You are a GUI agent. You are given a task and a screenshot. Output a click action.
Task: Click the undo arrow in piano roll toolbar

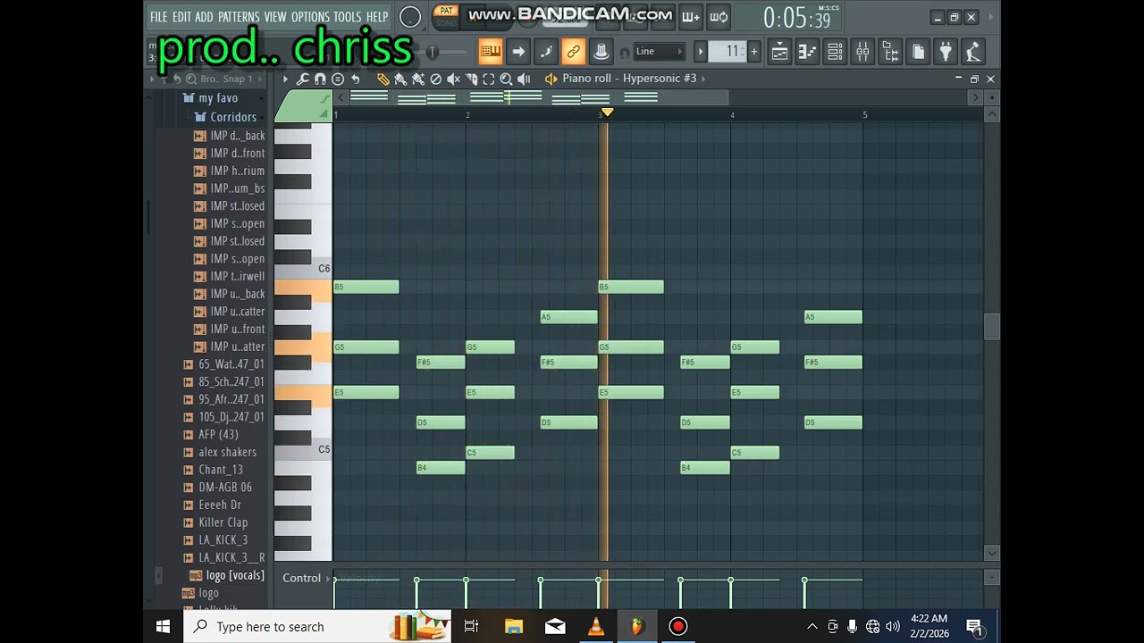pos(355,79)
